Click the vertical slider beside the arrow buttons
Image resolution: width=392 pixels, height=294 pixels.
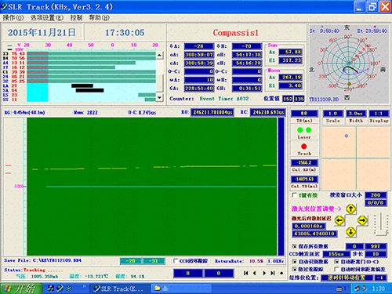[381, 224]
